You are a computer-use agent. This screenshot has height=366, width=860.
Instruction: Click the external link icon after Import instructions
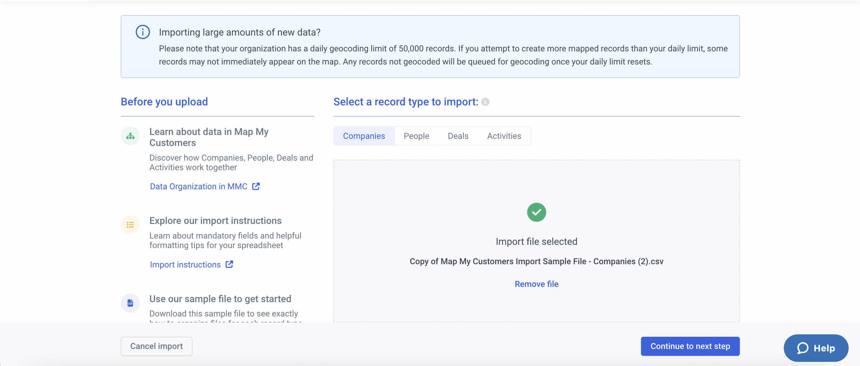click(229, 264)
